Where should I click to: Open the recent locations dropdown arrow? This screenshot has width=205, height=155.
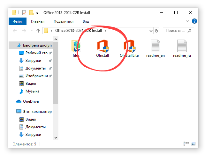32,31
